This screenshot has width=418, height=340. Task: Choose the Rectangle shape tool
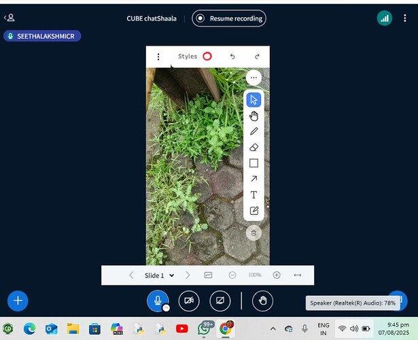(254, 163)
